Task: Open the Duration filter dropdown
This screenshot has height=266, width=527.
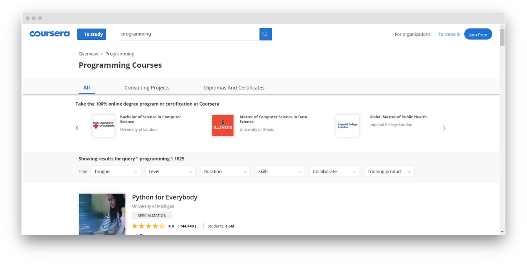Action: point(225,171)
